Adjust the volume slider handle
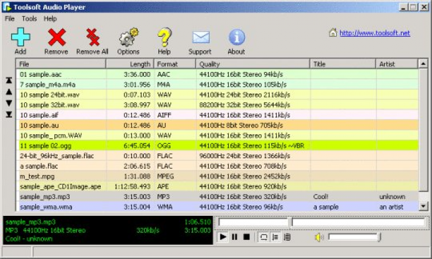Viewport: 432px width, 259px height. 378,237
